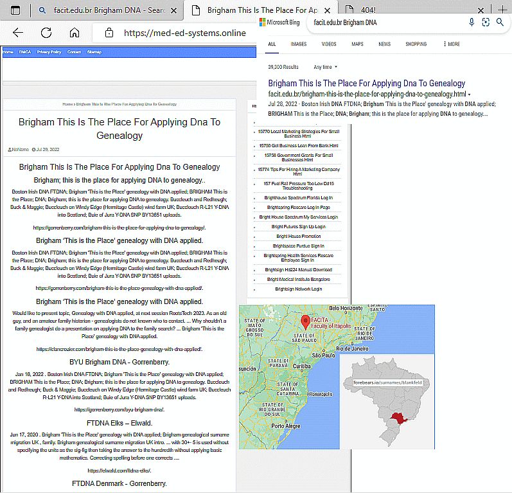Select Bing MAPS tab

tap(357, 44)
